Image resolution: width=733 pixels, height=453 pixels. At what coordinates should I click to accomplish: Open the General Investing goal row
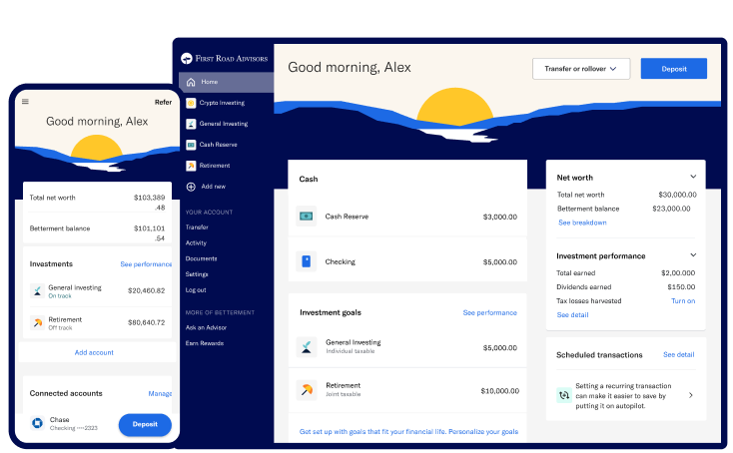[x=406, y=347]
